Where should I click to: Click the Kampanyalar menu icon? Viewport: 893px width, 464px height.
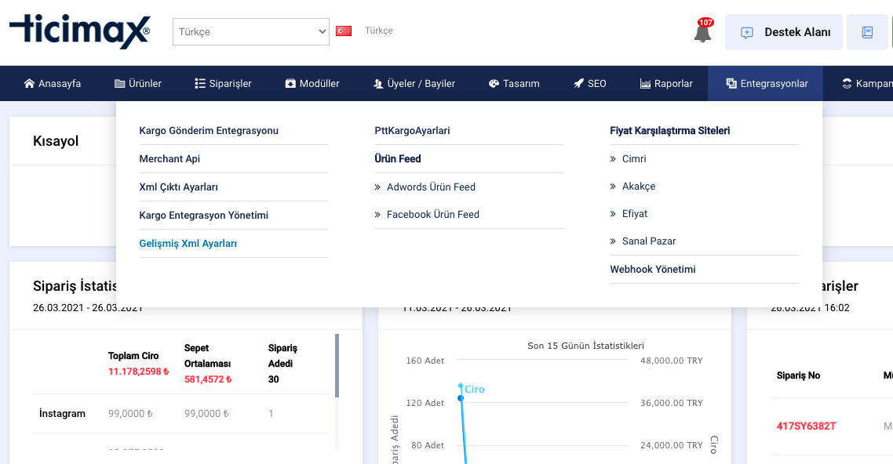847,84
